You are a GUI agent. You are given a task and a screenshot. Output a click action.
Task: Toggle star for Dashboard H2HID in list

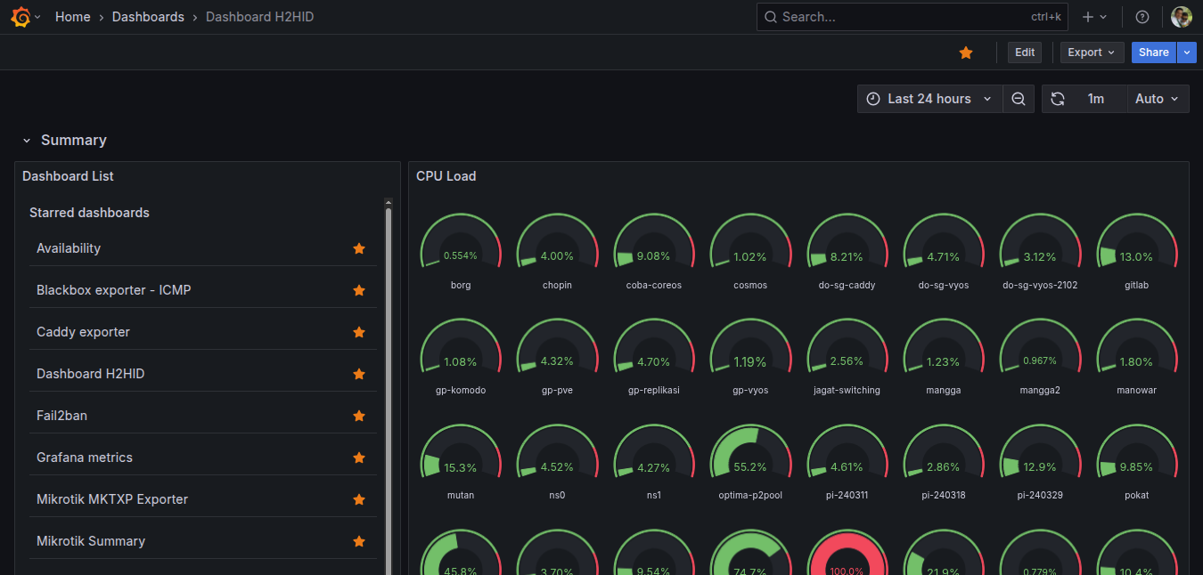point(359,374)
